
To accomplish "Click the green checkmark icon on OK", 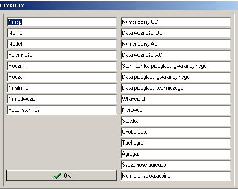I will pyautogui.click(x=58, y=176).
